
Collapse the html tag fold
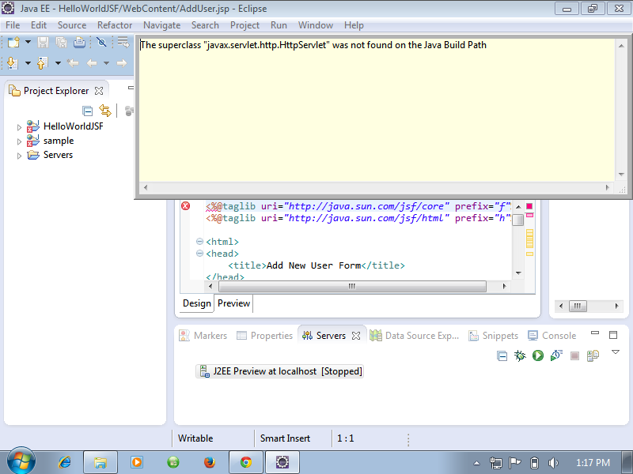(199, 242)
